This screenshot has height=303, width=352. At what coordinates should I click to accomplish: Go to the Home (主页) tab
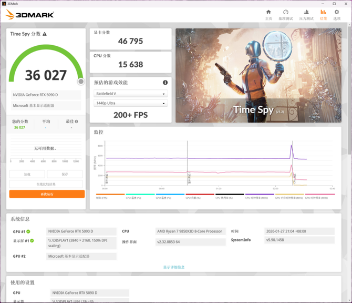point(268,14)
